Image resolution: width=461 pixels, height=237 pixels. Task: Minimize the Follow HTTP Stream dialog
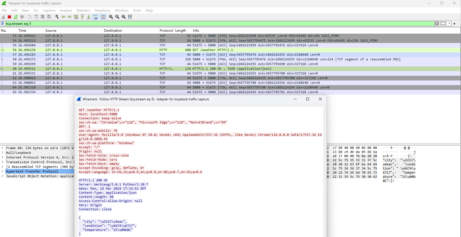[295, 99]
